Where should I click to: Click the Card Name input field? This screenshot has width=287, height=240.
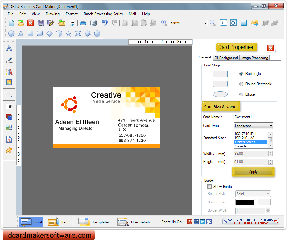(253, 117)
